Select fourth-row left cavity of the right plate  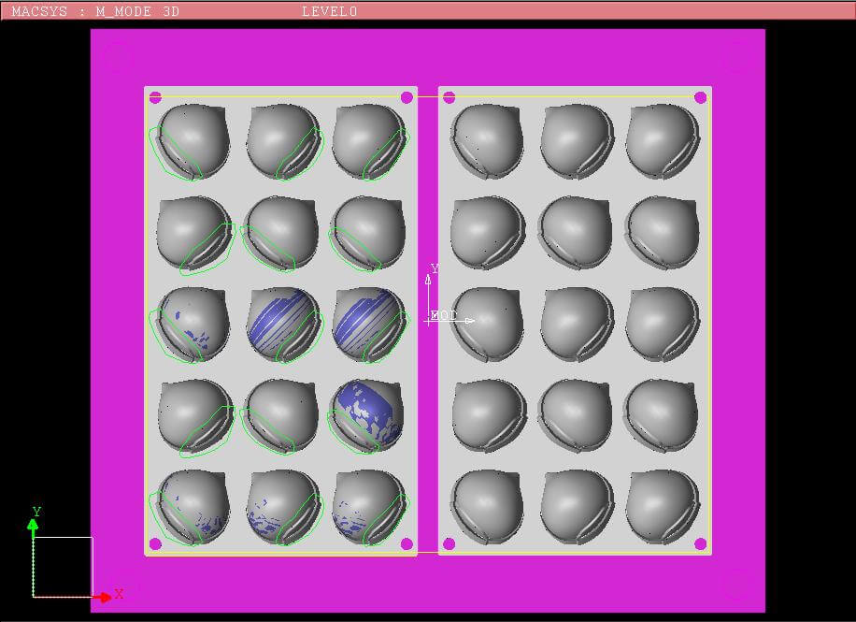pyautogui.click(x=489, y=415)
